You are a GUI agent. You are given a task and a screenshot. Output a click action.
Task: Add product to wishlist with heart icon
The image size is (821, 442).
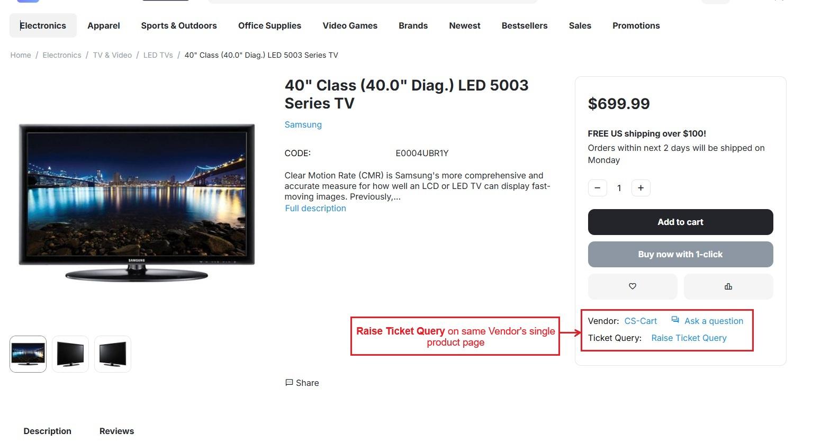point(632,286)
